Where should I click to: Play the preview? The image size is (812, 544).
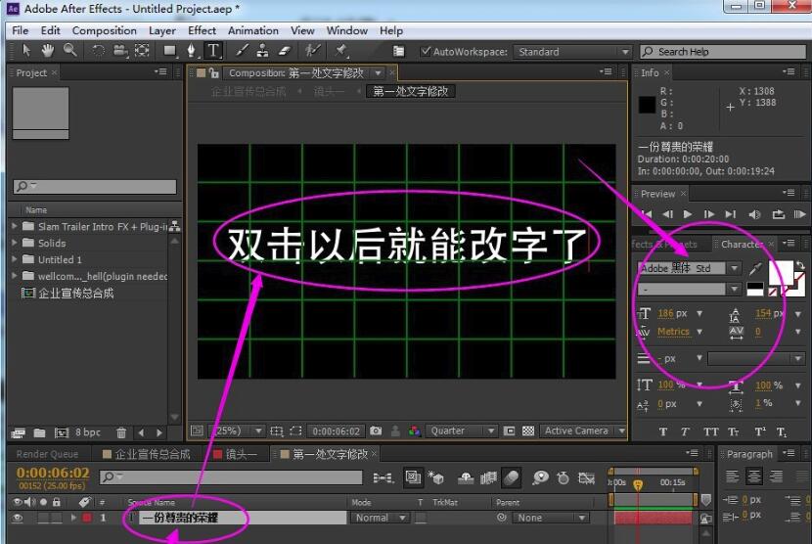687,214
